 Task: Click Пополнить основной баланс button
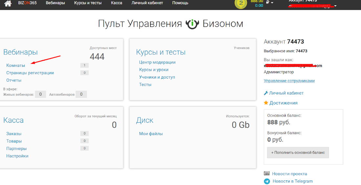coord(298,152)
